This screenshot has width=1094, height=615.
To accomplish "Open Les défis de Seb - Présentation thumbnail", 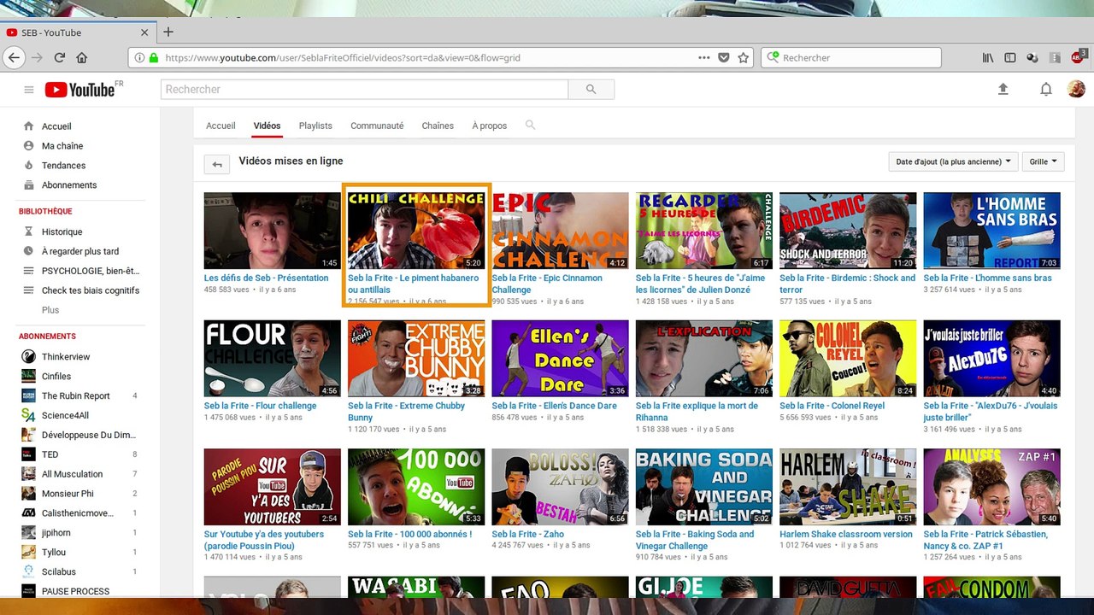I will [x=272, y=231].
